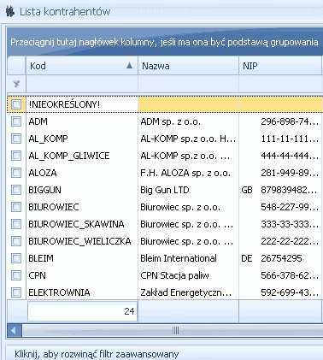Screen dimensions: 323x360
Task: Select the 'AL_KOMP' code cell
Action: 82,139
